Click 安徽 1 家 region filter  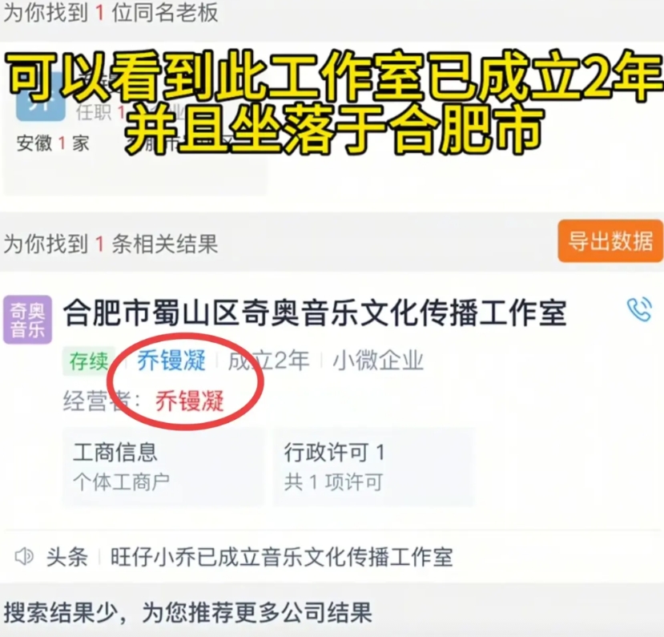coord(53,143)
